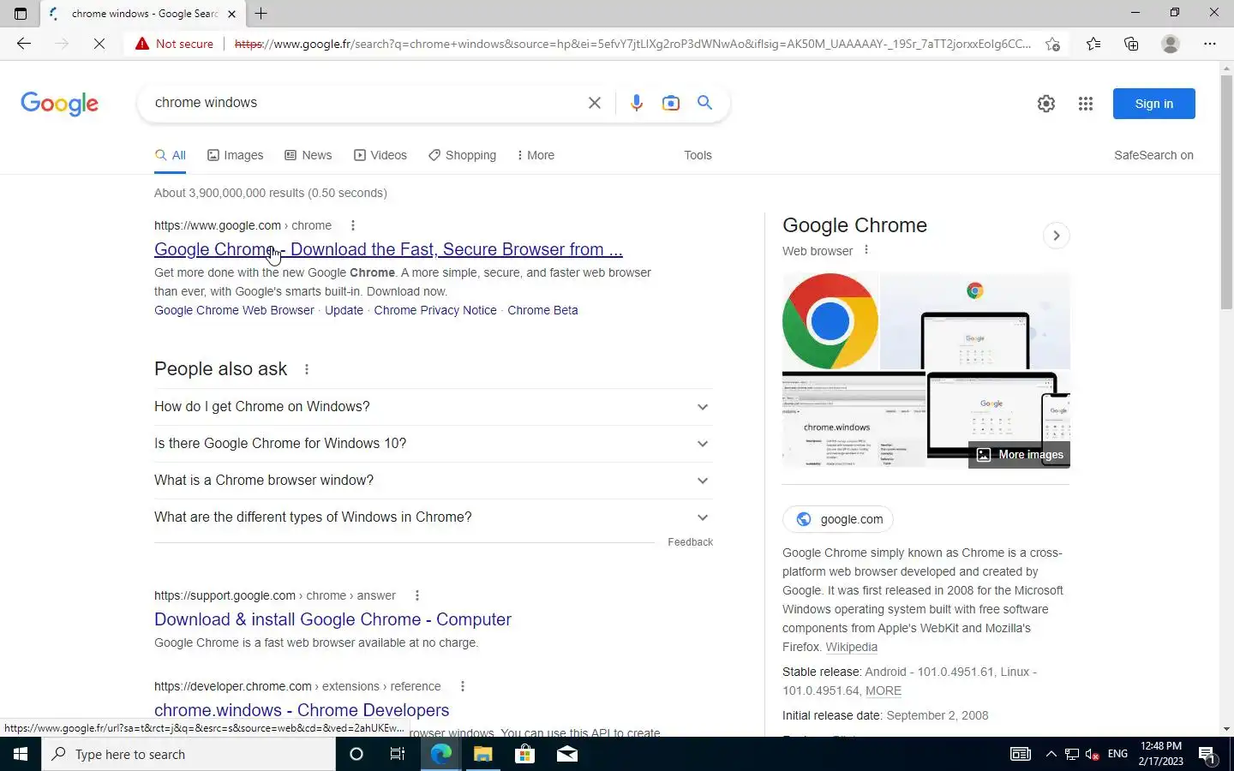Viewport: 1234px width, 771px height.
Task: Open the Windows Start menu
Action: click(x=21, y=754)
